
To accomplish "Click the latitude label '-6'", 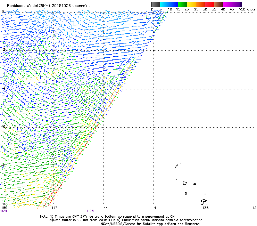I will click(3, 126).
